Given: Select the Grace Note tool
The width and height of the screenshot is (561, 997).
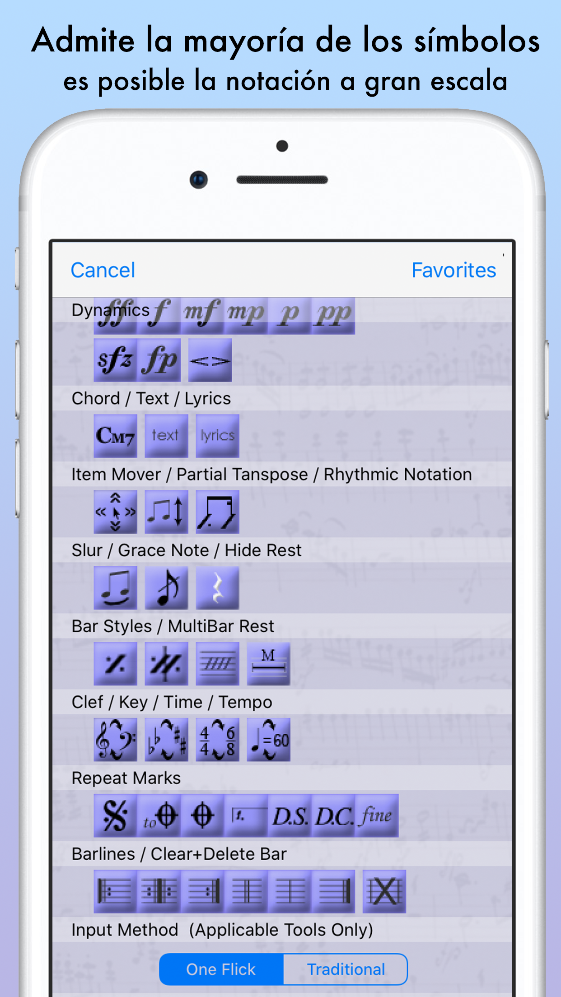Looking at the screenshot, I should pos(166,587).
